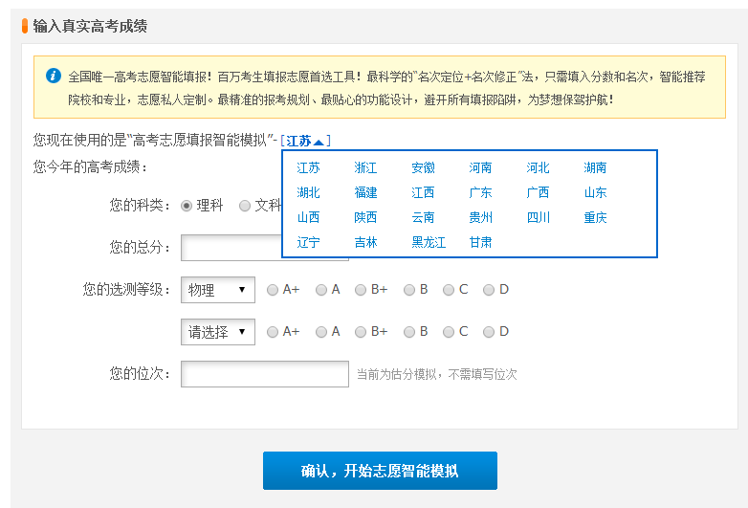Select 广东 from province list
Viewport: 748px width, 508px height.
[480, 193]
